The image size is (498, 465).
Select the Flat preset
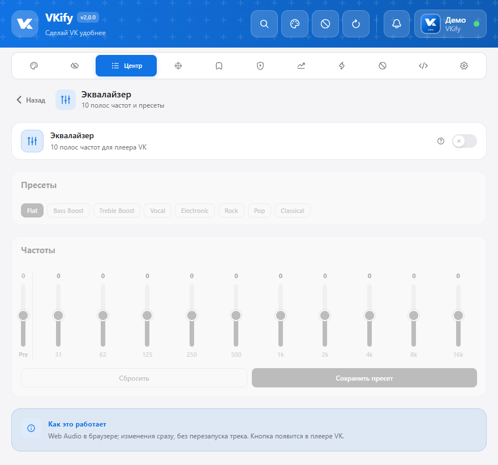[32, 211]
